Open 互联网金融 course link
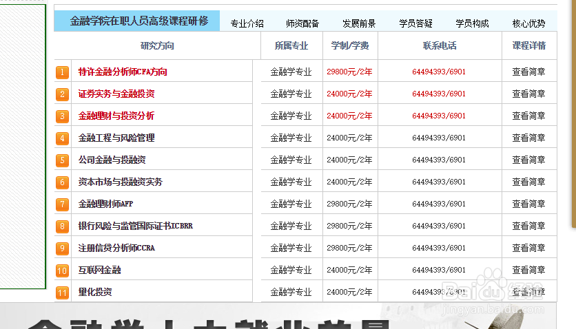Screen dimensions: 576x329 pyautogui.click(x=99, y=270)
